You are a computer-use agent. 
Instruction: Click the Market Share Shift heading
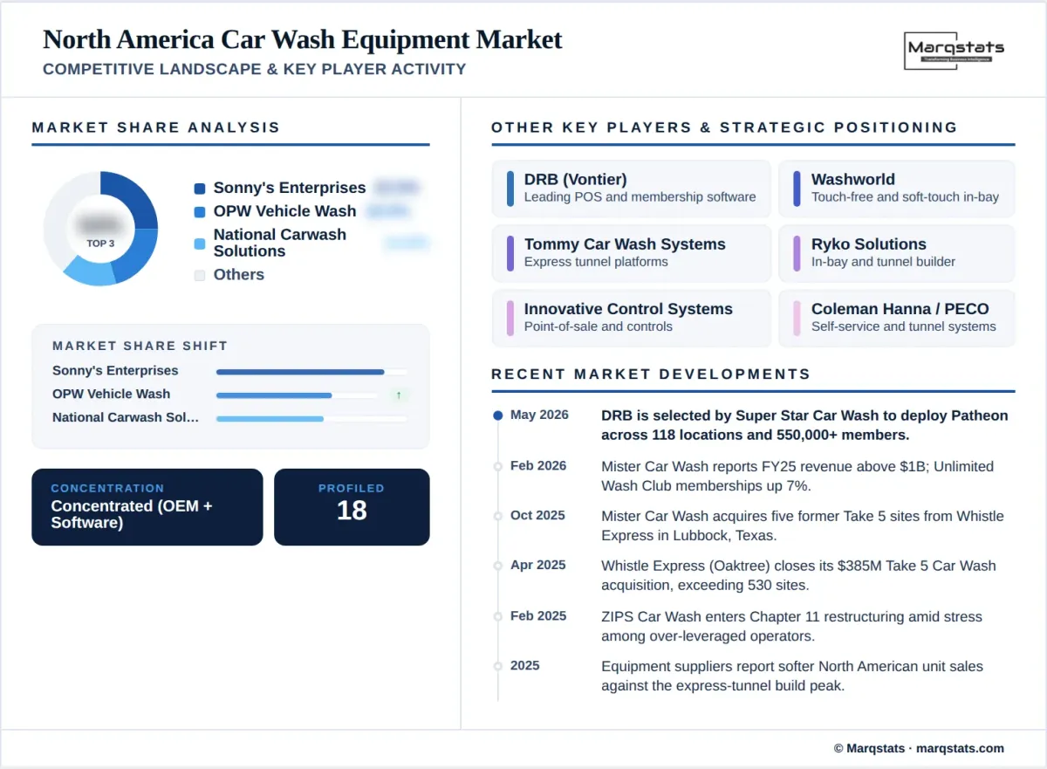140,346
